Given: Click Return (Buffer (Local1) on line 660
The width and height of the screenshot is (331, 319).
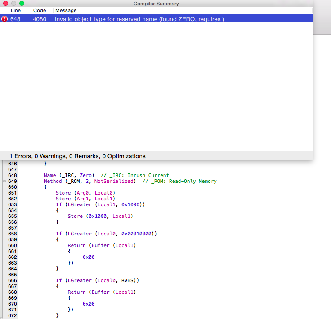Looking at the screenshot, I should click(x=102, y=245).
